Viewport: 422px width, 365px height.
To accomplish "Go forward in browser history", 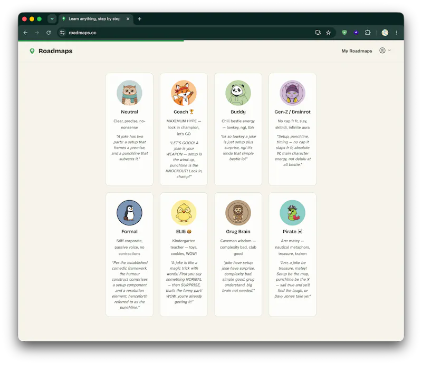I will click(37, 33).
